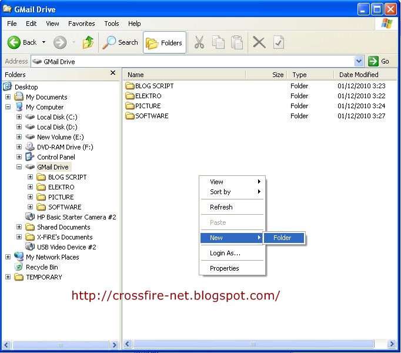The width and height of the screenshot is (401, 353).
Task: Click the Forward arrow button
Action: (x=60, y=42)
